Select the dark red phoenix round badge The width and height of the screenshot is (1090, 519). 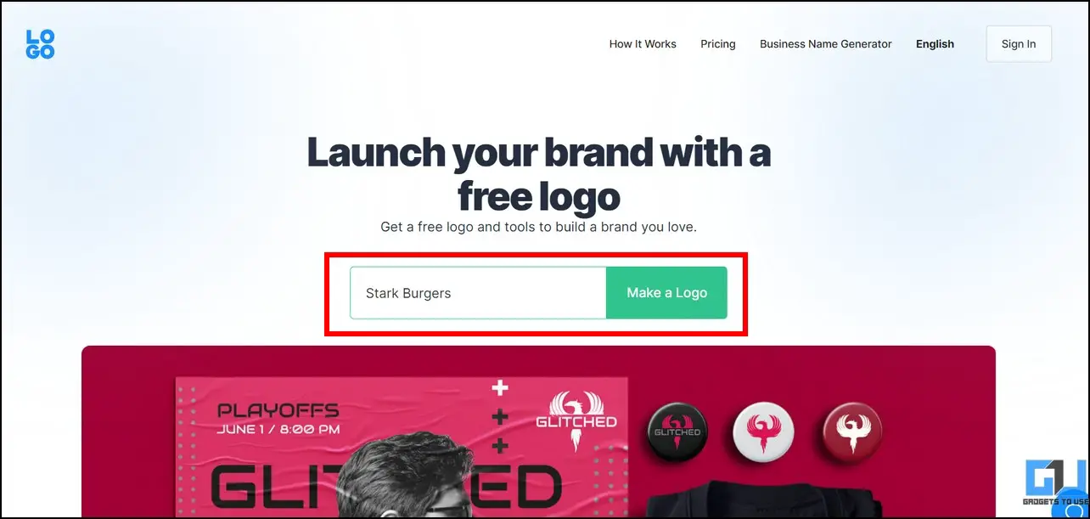point(852,431)
